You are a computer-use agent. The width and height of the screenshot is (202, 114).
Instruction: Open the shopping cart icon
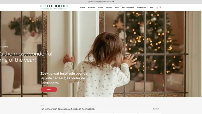[160, 7]
